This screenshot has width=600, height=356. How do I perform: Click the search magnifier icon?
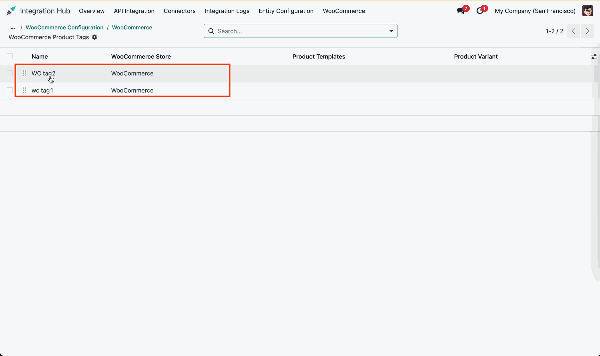[x=211, y=31]
